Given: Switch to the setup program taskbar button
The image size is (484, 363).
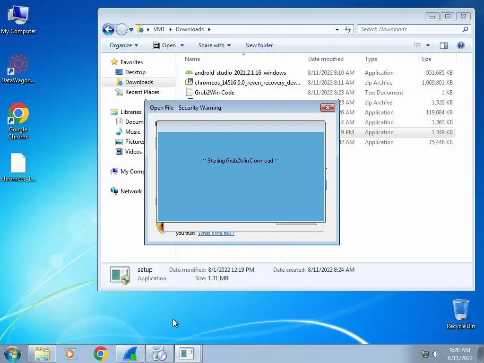Looking at the screenshot, I should (x=188, y=354).
